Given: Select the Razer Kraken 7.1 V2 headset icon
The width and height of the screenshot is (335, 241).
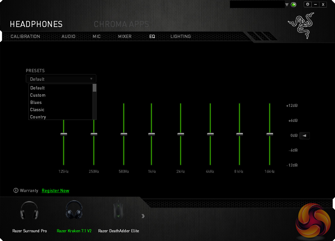Looking at the screenshot, I should 74,210.
